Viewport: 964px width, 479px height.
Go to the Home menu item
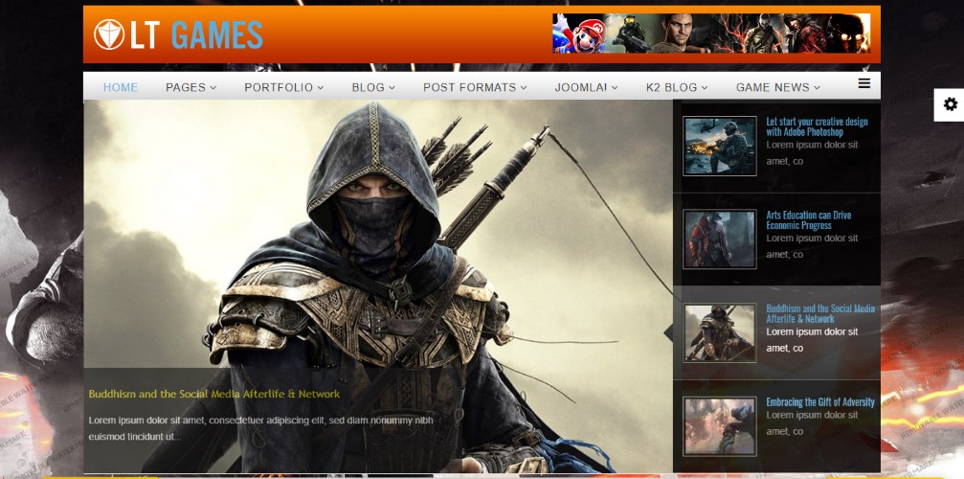121,87
